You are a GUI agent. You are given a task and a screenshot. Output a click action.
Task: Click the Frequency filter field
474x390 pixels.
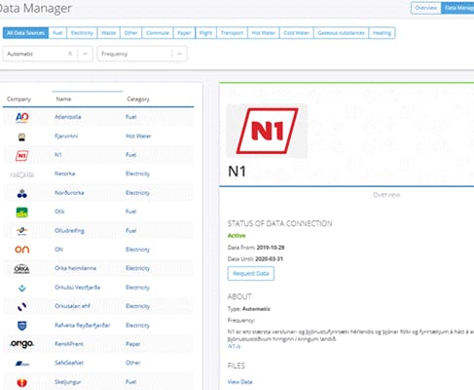coord(142,54)
